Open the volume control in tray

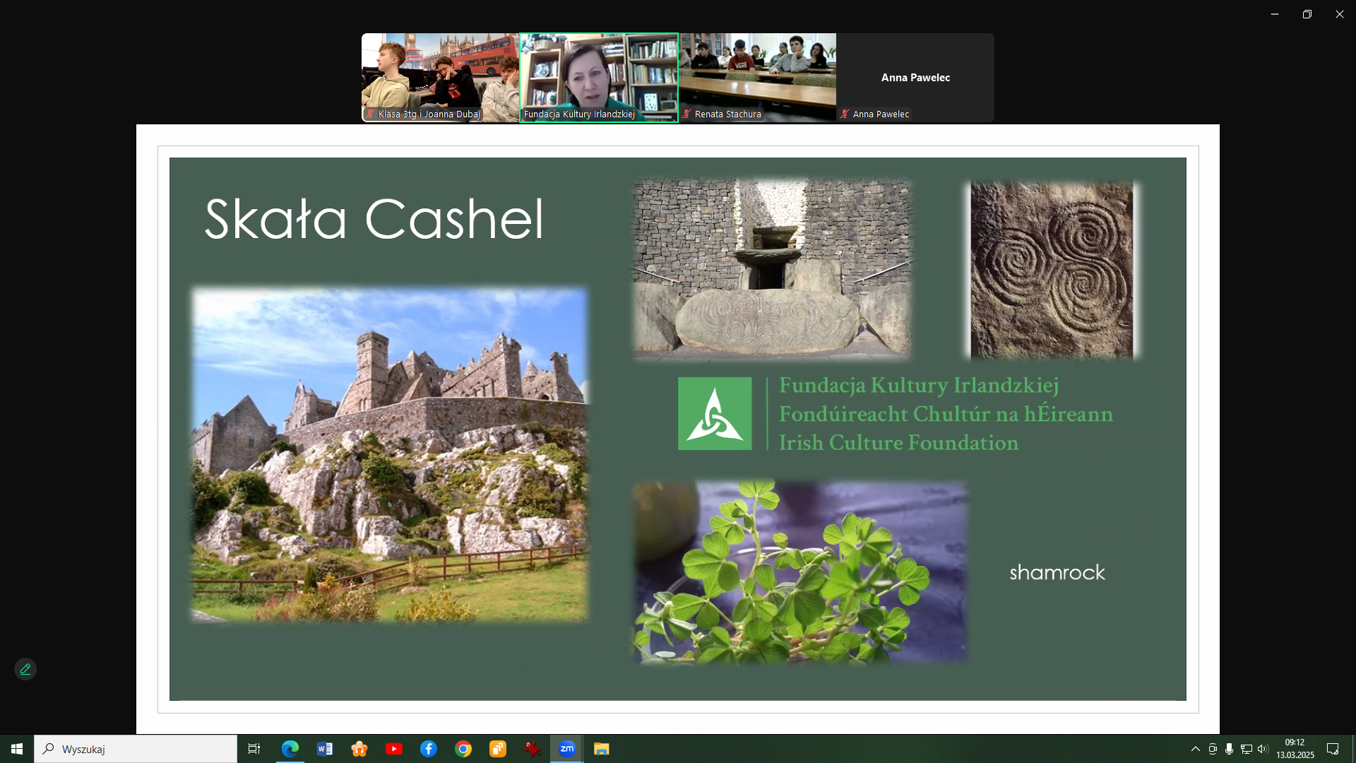(x=1263, y=749)
